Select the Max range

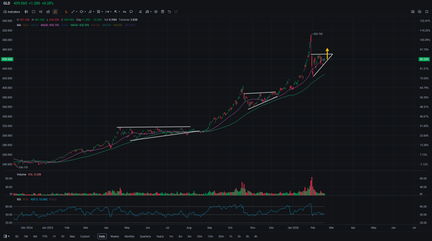point(72,237)
